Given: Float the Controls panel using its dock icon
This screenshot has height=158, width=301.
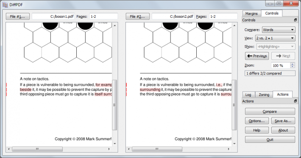Looking at the screenshot, I should tap(295, 20).
